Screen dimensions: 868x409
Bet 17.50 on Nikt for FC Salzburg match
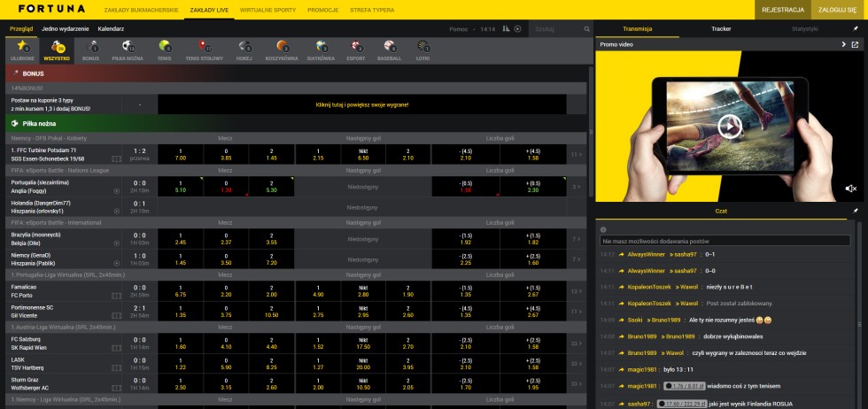coord(363,343)
